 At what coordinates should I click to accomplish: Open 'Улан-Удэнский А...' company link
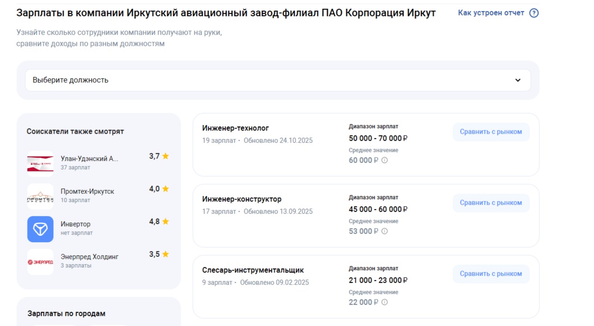(90, 159)
